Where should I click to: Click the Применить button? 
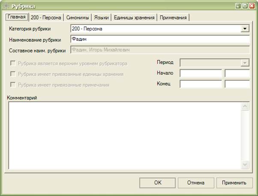point(234,183)
